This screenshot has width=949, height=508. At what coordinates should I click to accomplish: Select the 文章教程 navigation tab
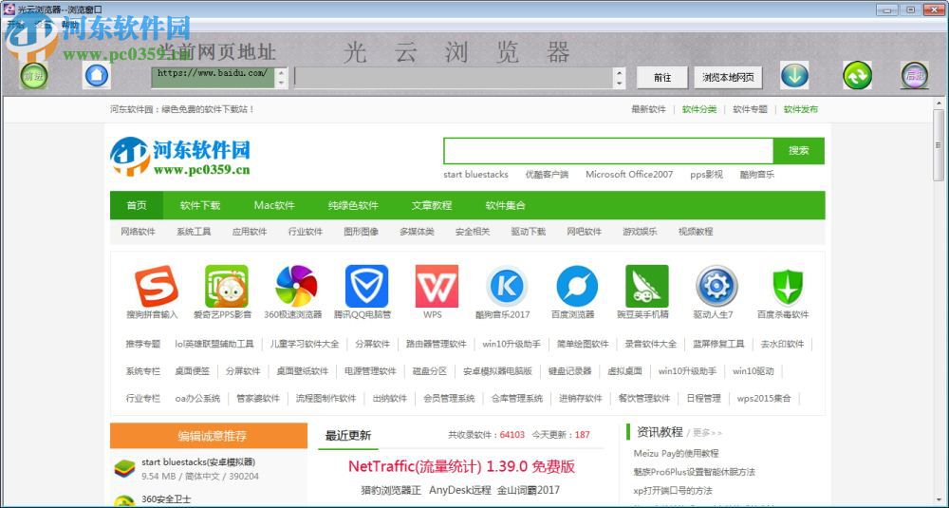(432, 205)
